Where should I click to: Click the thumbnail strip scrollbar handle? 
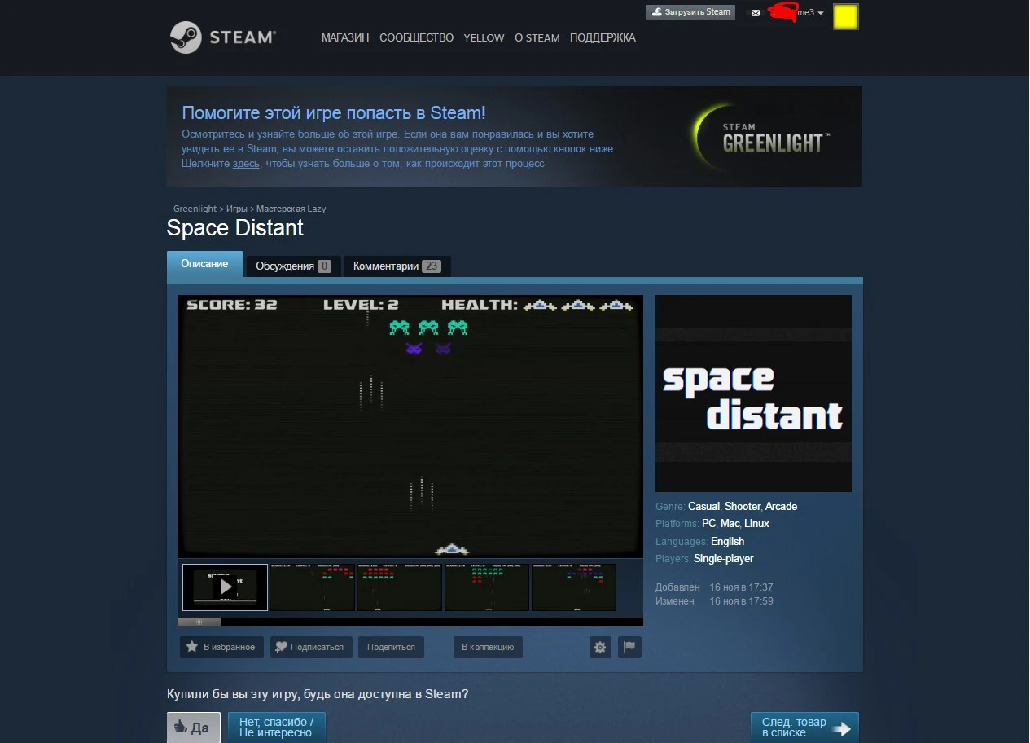point(199,622)
